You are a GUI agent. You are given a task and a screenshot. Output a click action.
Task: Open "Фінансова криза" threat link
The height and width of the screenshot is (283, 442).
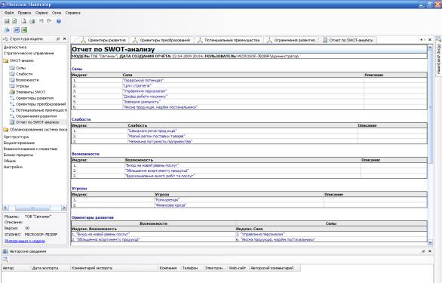(x=170, y=205)
